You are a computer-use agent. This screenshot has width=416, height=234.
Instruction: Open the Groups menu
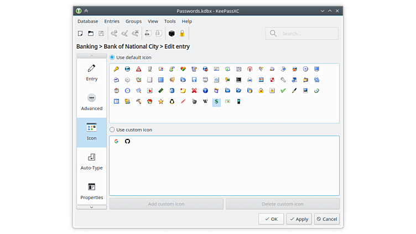[x=133, y=21]
